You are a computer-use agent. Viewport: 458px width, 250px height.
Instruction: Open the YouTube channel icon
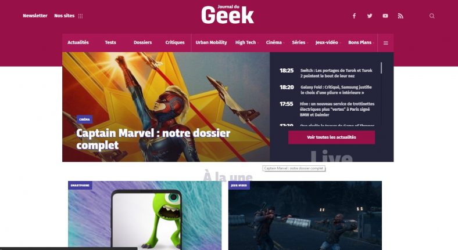pos(385,16)
